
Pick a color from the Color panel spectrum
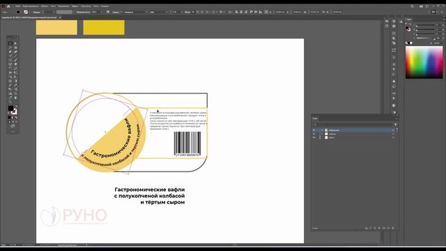point(424,62)
